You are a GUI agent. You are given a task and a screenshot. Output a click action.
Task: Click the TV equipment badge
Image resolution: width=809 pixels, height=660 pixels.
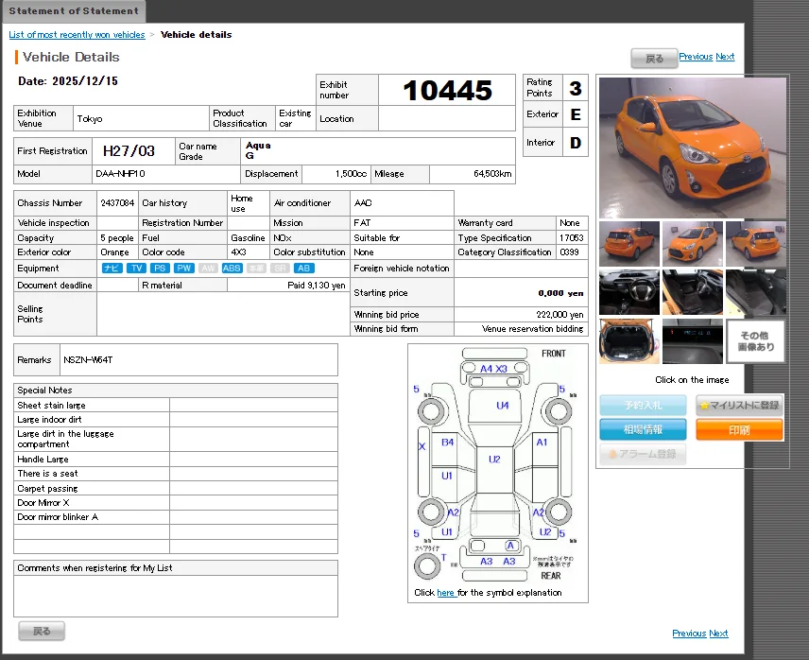pos(137,268)
